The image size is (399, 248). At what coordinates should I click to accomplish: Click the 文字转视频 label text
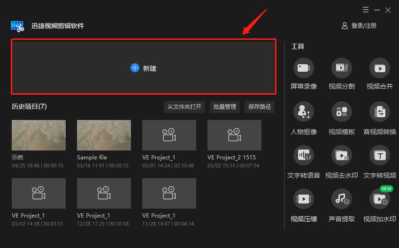(x=380, y=175)
